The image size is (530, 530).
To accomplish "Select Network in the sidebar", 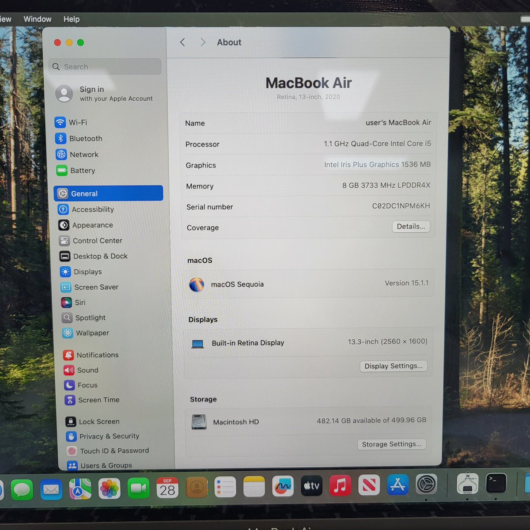I will click(77, 155).
